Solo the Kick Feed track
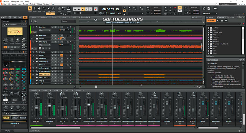 pos(56,35)
